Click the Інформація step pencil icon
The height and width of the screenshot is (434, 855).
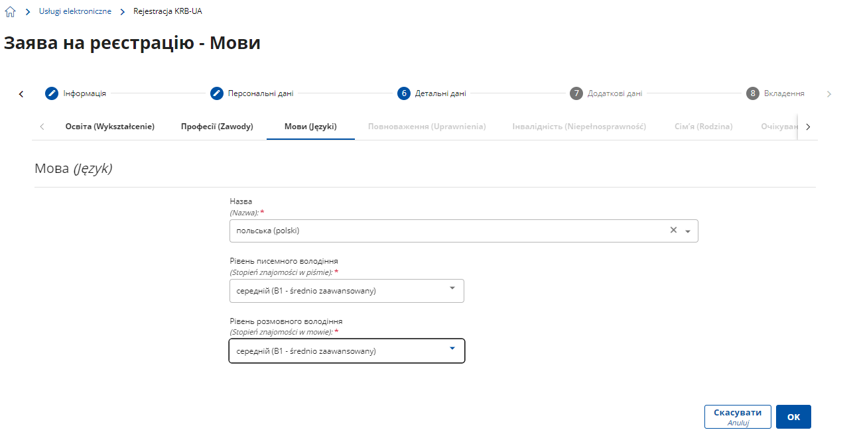[52, 93]
